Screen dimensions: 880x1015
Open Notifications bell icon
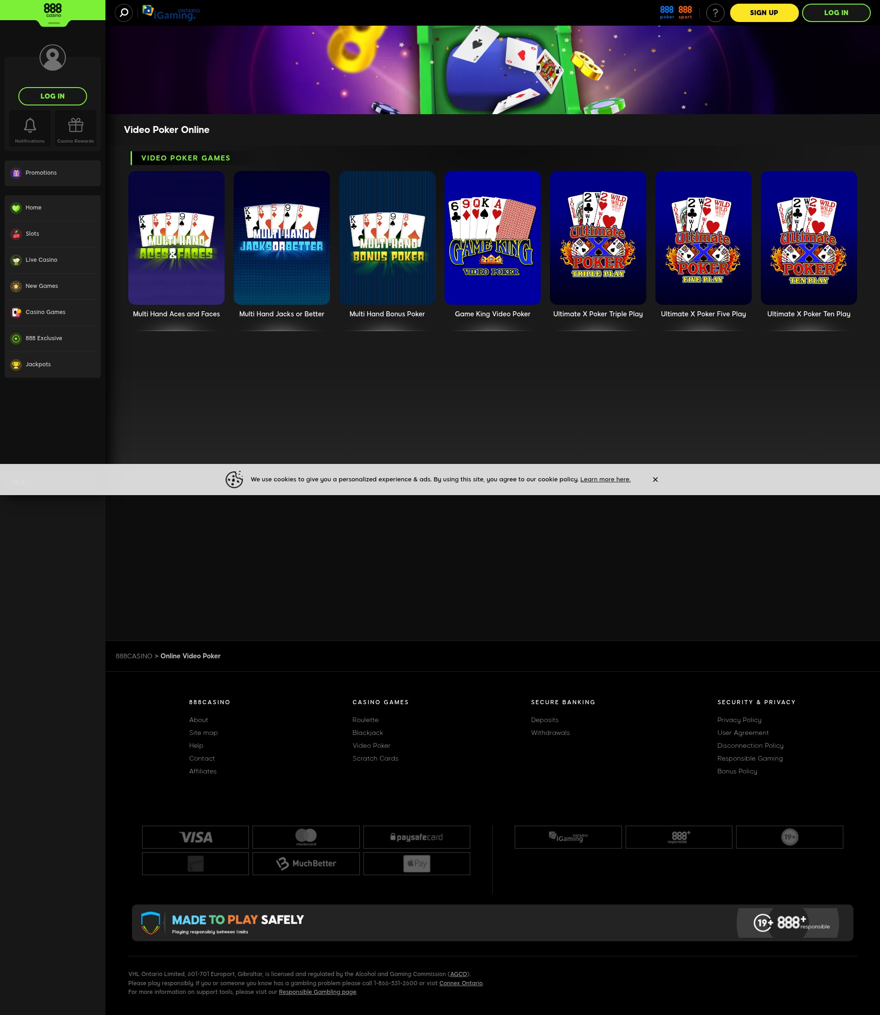pos(30,129)
